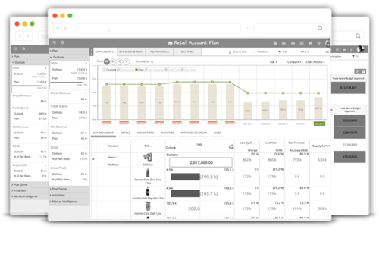Click the browser forward arrow in the front window
Image resolution: width=379 pixels, height=273 pixels.
66,28
